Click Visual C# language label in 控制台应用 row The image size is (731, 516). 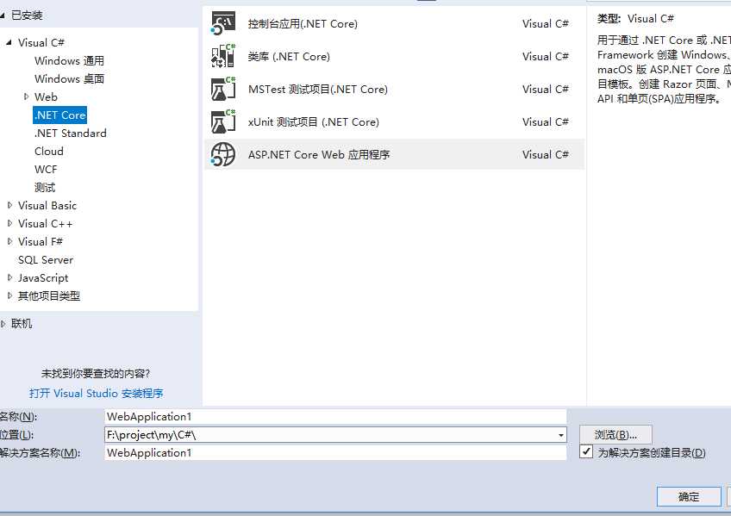[545, 24]
